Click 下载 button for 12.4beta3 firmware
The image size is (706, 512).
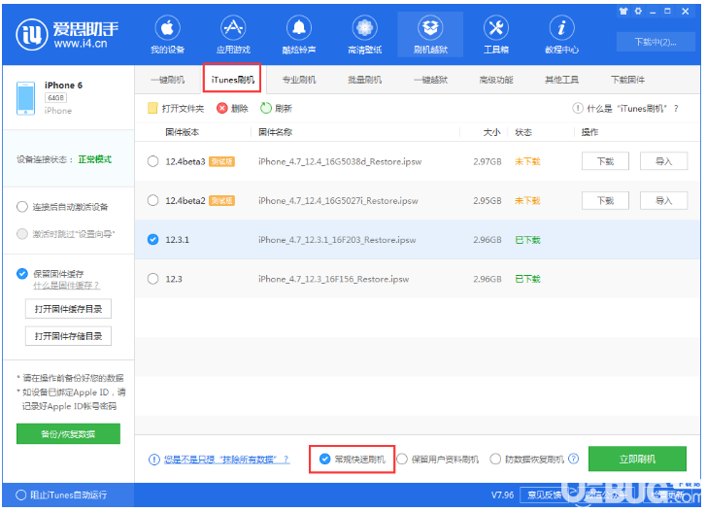click(605, 161)
